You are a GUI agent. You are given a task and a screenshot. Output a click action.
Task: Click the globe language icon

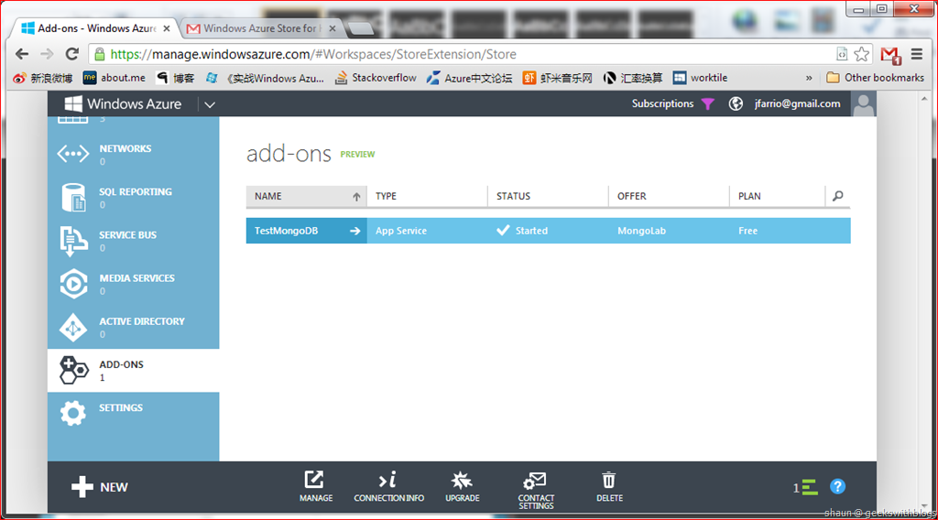click(736, 104)
